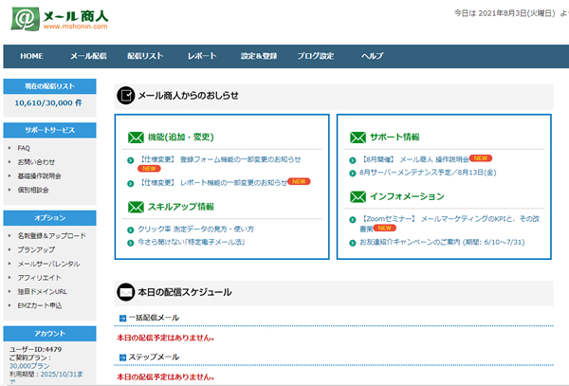Click the メール商人 logo icon
This screenshot has width=569, height=386.
(25, 19)
